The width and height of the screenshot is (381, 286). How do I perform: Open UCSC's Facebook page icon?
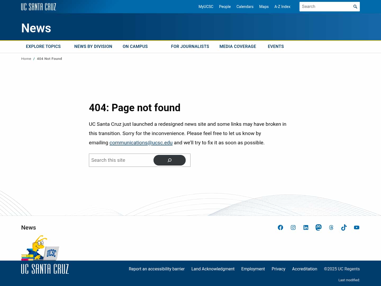(280, 227)
